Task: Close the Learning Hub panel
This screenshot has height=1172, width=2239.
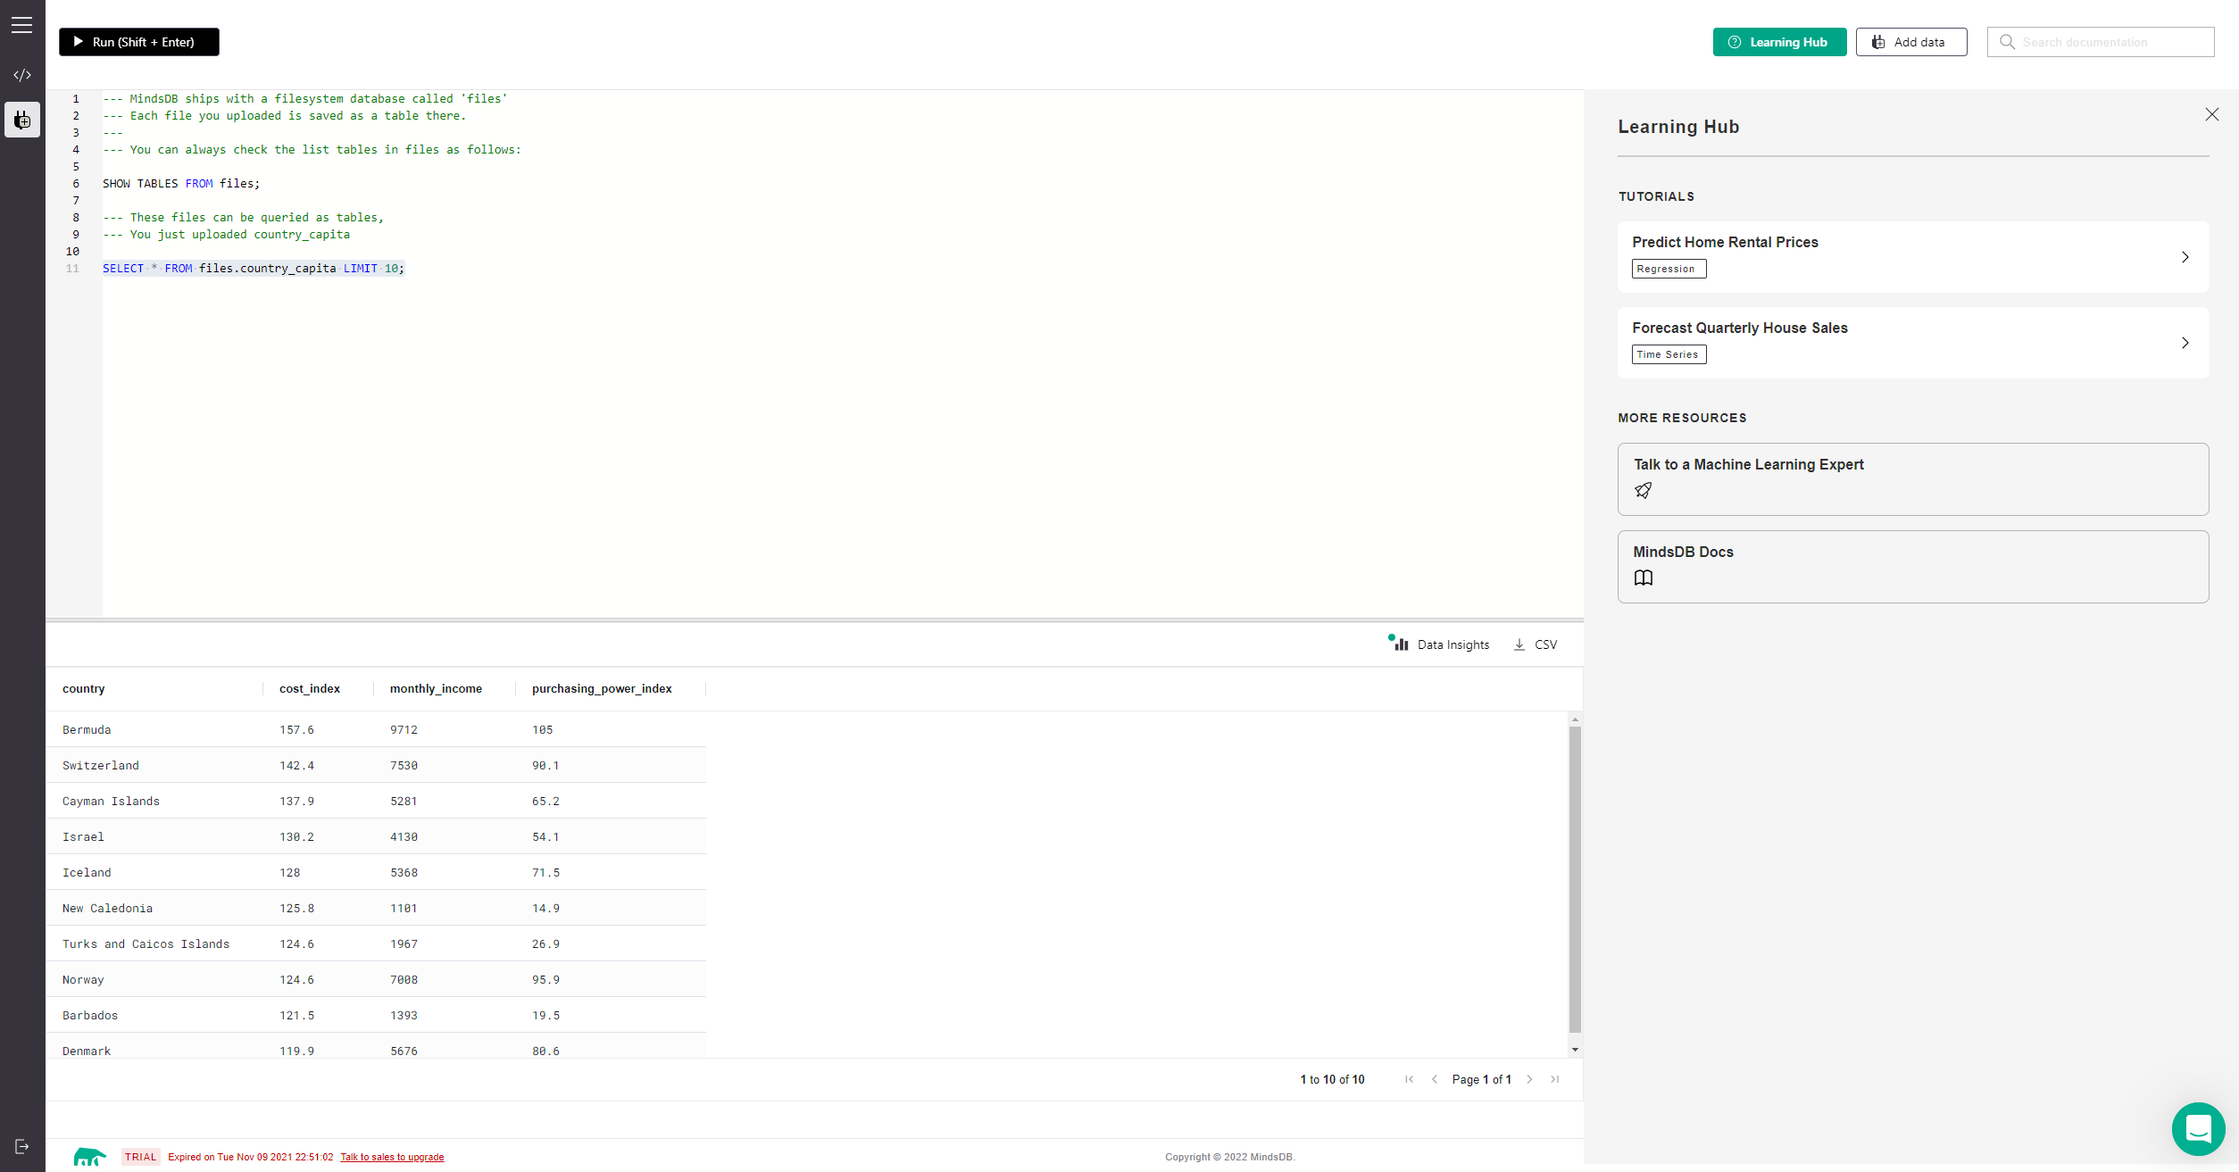Action: [2211, 114]
